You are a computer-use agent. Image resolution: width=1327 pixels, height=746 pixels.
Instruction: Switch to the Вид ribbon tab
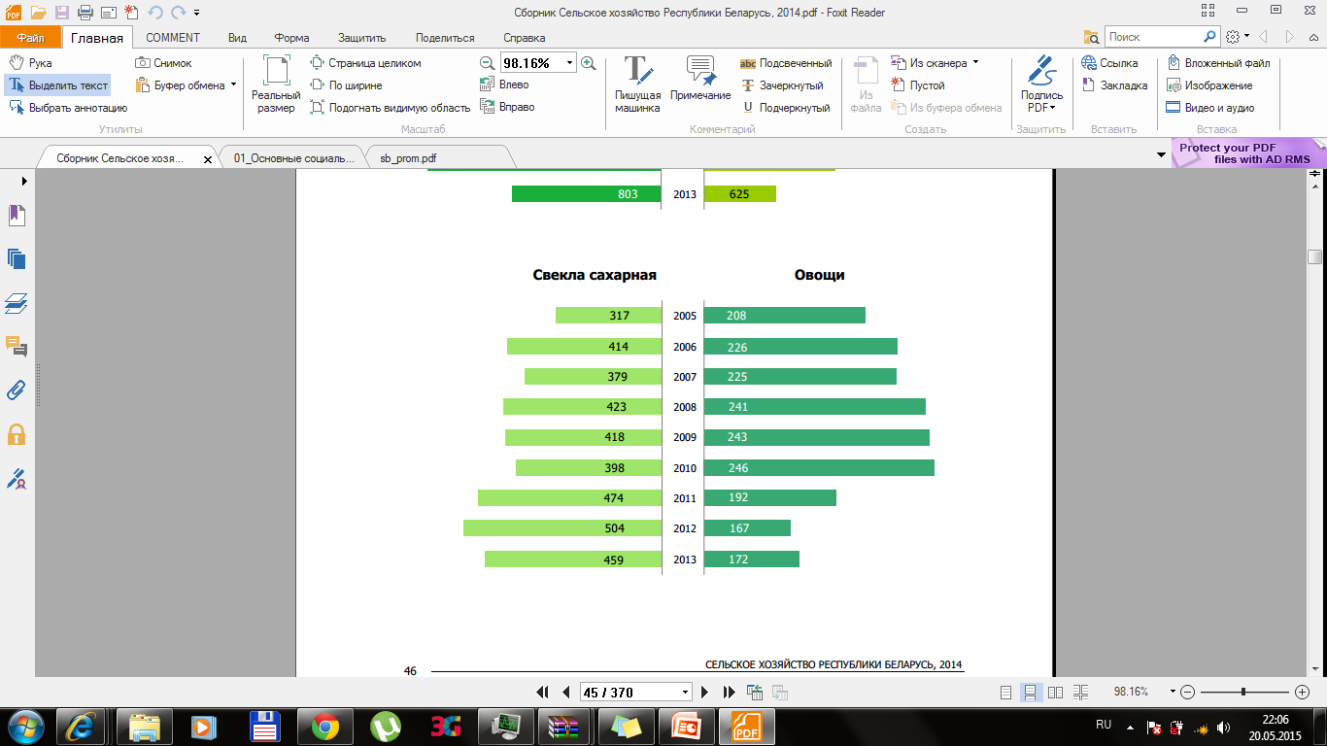[237, 38]
